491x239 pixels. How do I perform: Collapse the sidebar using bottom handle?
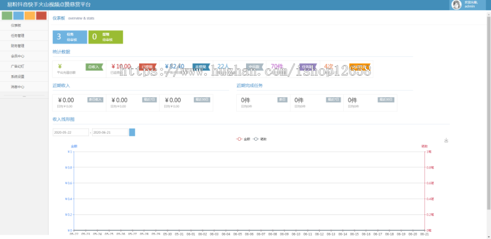pos(24,97)
